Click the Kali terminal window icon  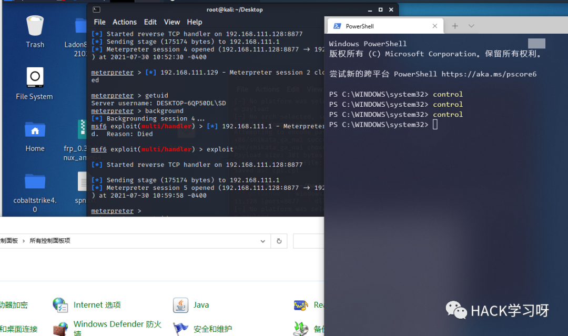96,10
